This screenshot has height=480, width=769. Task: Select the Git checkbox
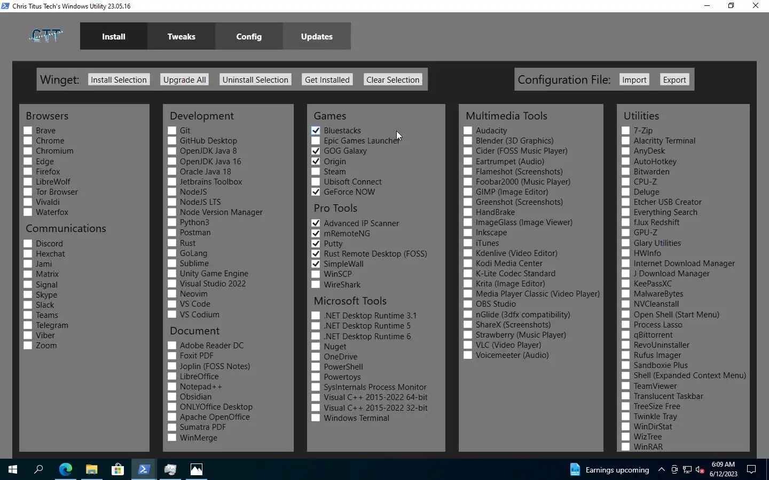click(x=172, y=131)
